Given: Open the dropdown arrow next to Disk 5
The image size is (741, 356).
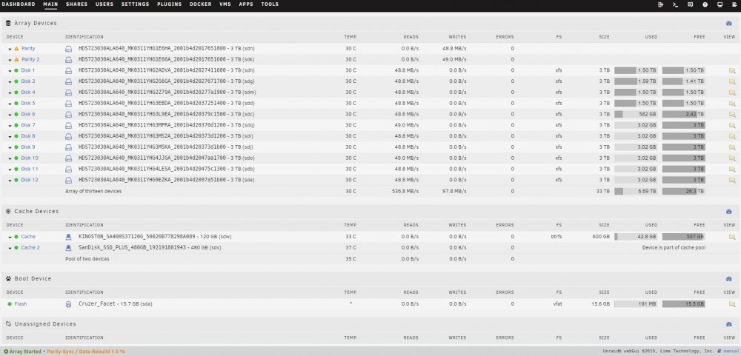Looking at the screenshot, I should [x=10, y=104].
